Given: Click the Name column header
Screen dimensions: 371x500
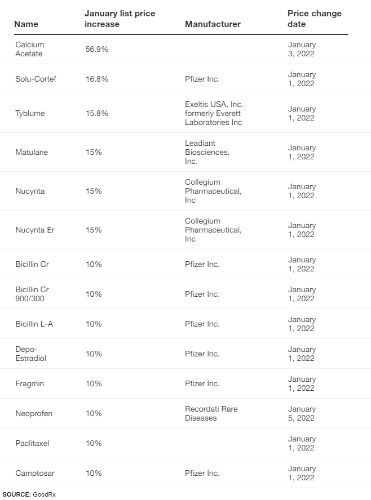Looking at the screenshot, I should coord(26,24).
